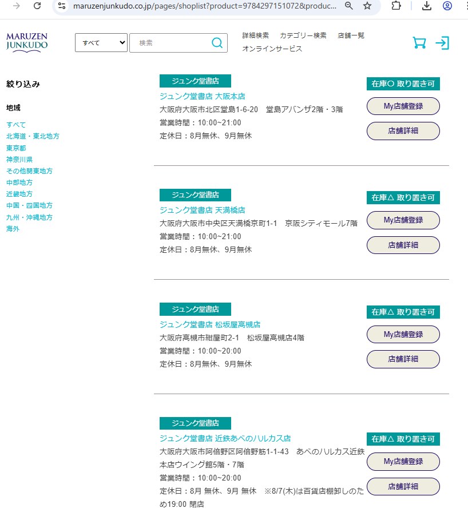Click 在庫○ 取り置き可 badge for 大阪本店
Image resolution: width=468 pixels, height=516 pixels.
pos(403,84)
